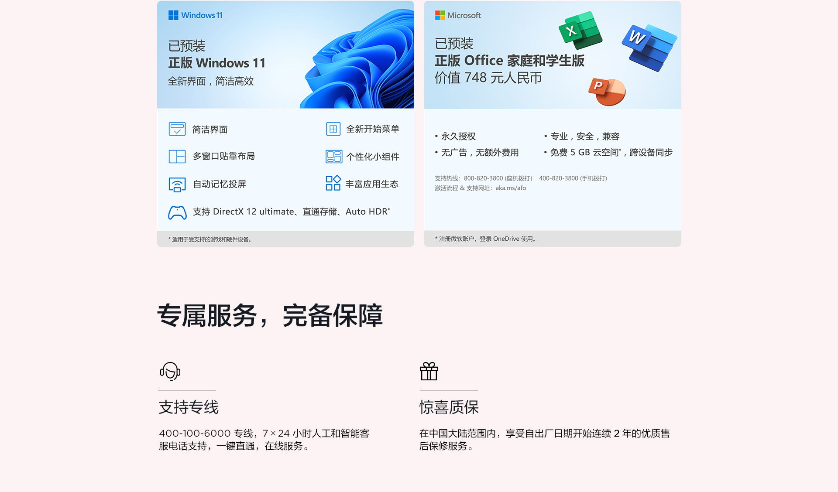Click the Windows 11 bloom wallpaper image
This screenshot has width=838, height=492.
tap(357, 58)
